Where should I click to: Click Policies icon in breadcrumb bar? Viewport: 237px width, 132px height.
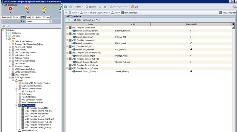coord(70,13)
